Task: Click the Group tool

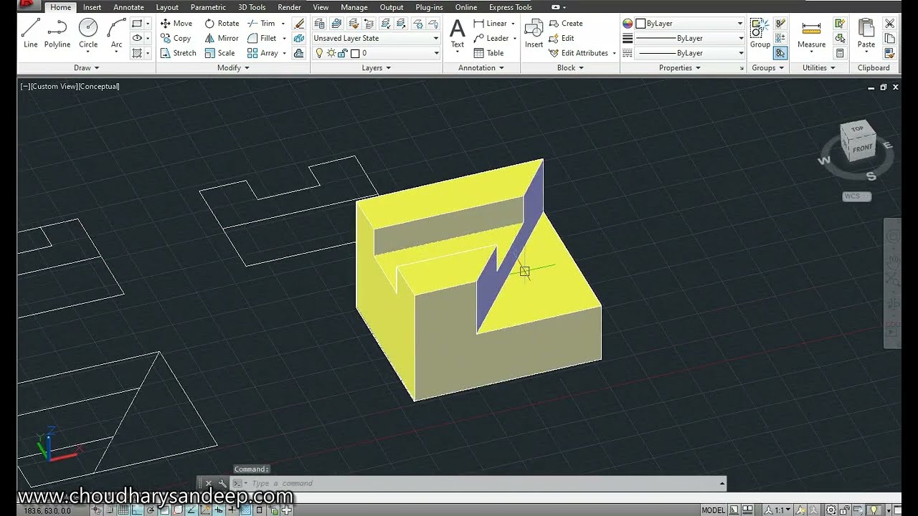Action: (760, 34)
